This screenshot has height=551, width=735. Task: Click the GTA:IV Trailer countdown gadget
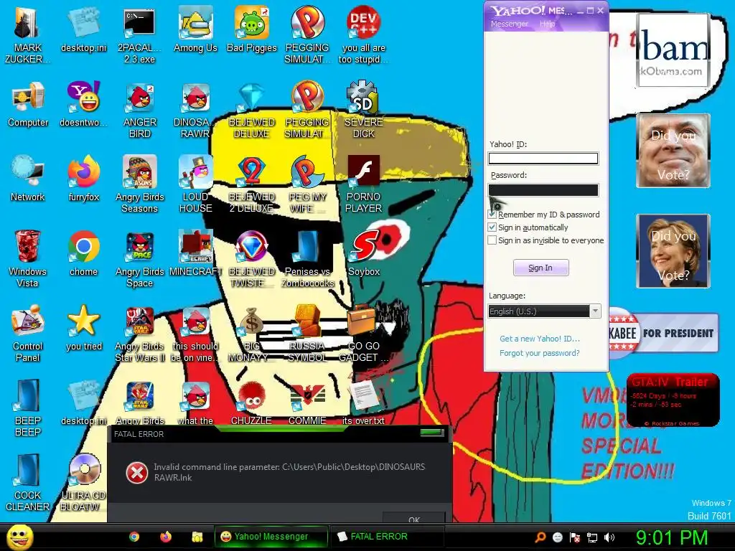coord(673,400)
